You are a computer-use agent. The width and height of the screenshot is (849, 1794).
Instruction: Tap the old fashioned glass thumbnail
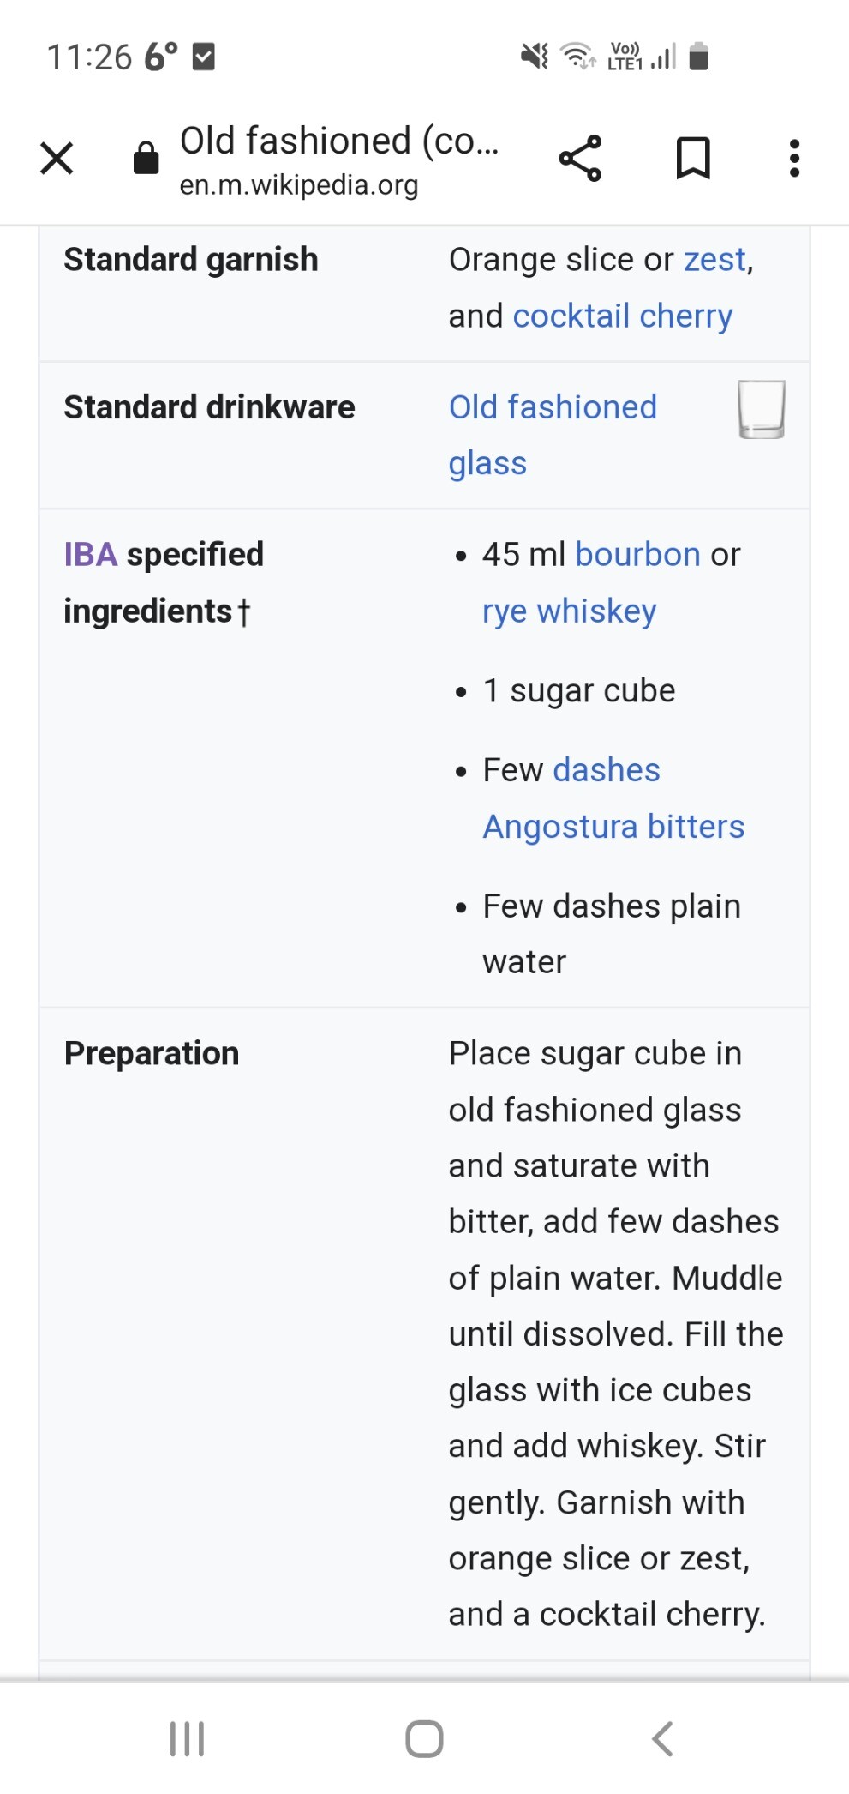coord(761,409)
